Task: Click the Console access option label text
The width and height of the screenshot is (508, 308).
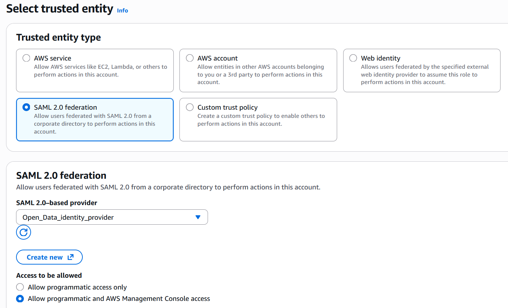Action: (x=119, y=299)
